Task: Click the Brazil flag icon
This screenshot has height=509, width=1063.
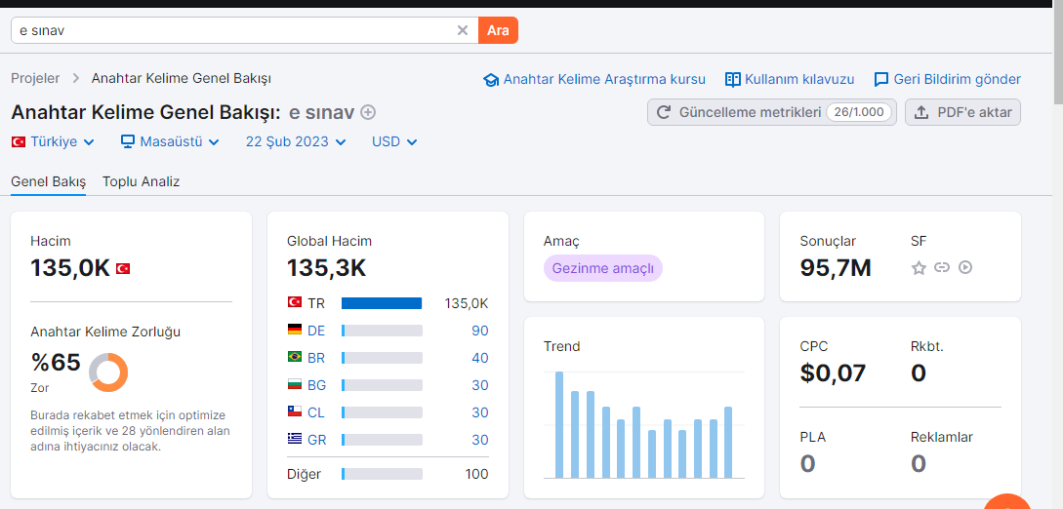Action: point(294,357)
